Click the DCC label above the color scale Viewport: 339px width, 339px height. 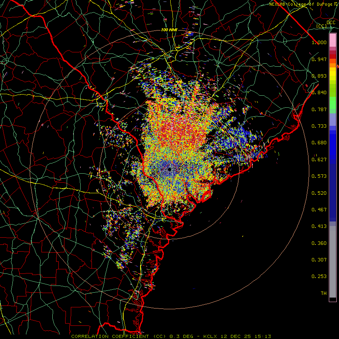[x=331, y=23]
